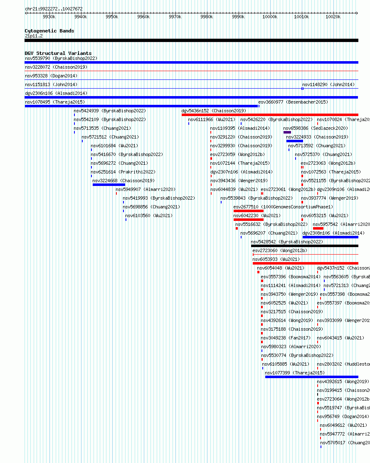This screenshot has height=463, width=370.
Task: Open the nsv3049238 (Fan2017) label
Action: click(285, 338)
